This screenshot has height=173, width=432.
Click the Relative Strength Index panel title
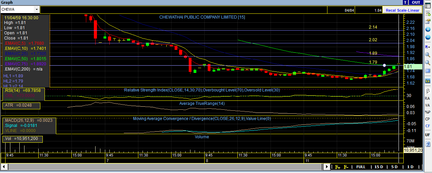[202, 90]
